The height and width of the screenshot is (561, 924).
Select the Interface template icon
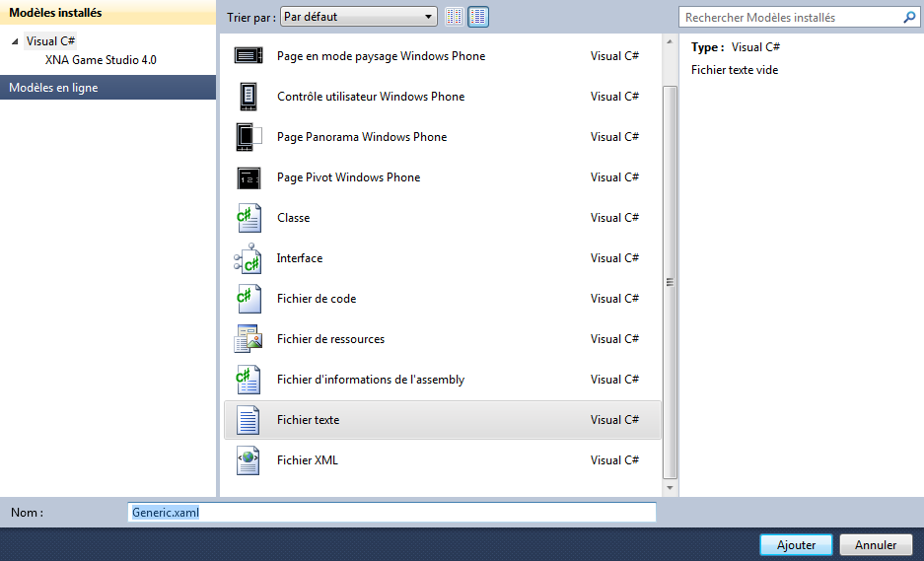tap(248, 258)
